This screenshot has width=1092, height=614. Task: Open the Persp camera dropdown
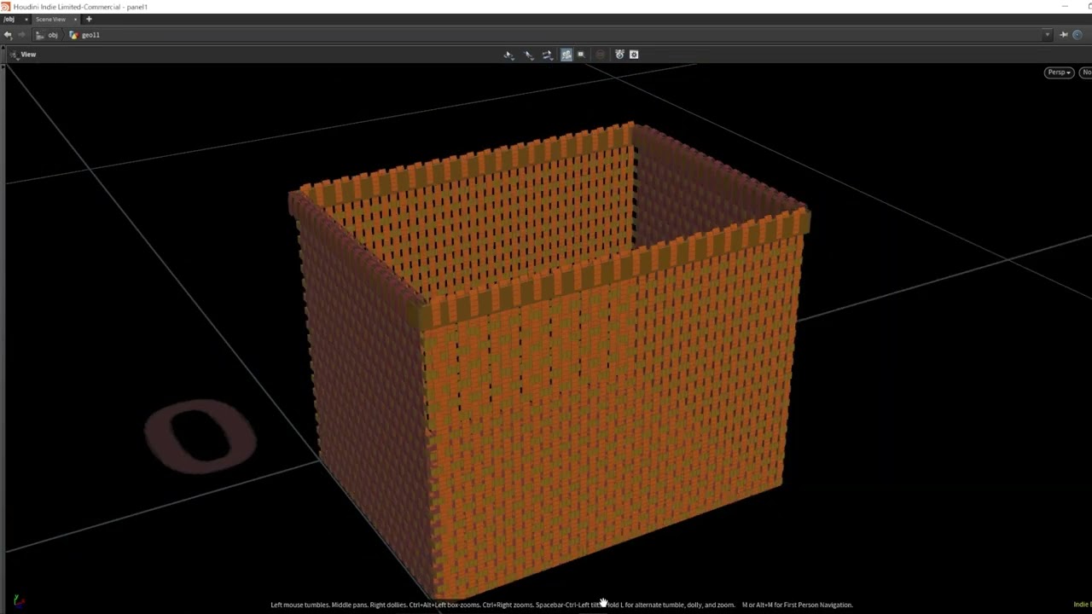(x=1058, y=72)
